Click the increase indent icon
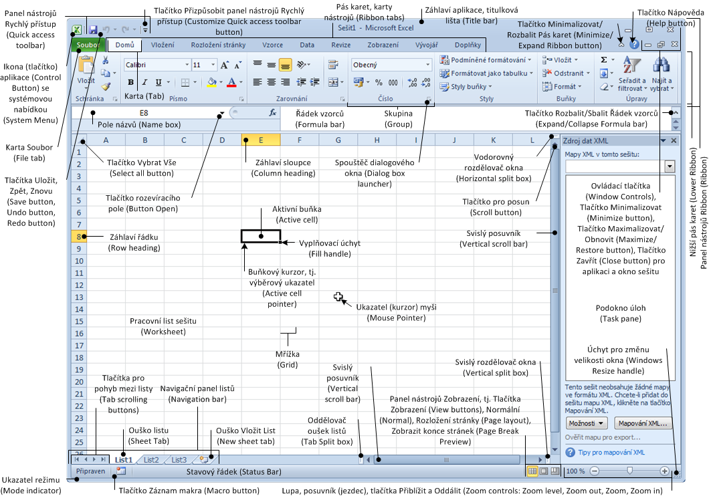Screen dimensions: 711x496 [314, 82]
